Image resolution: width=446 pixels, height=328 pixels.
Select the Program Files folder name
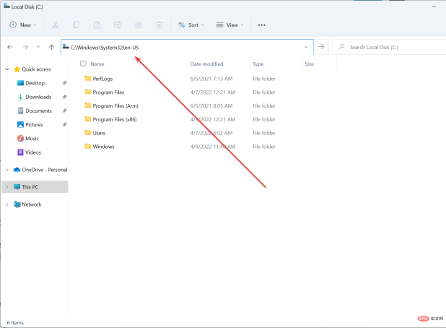point(108,92)
